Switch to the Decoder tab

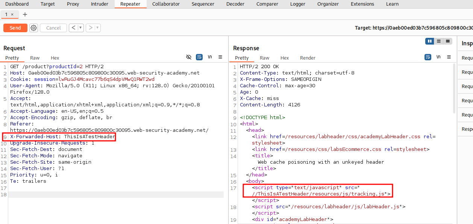point(235,4)
